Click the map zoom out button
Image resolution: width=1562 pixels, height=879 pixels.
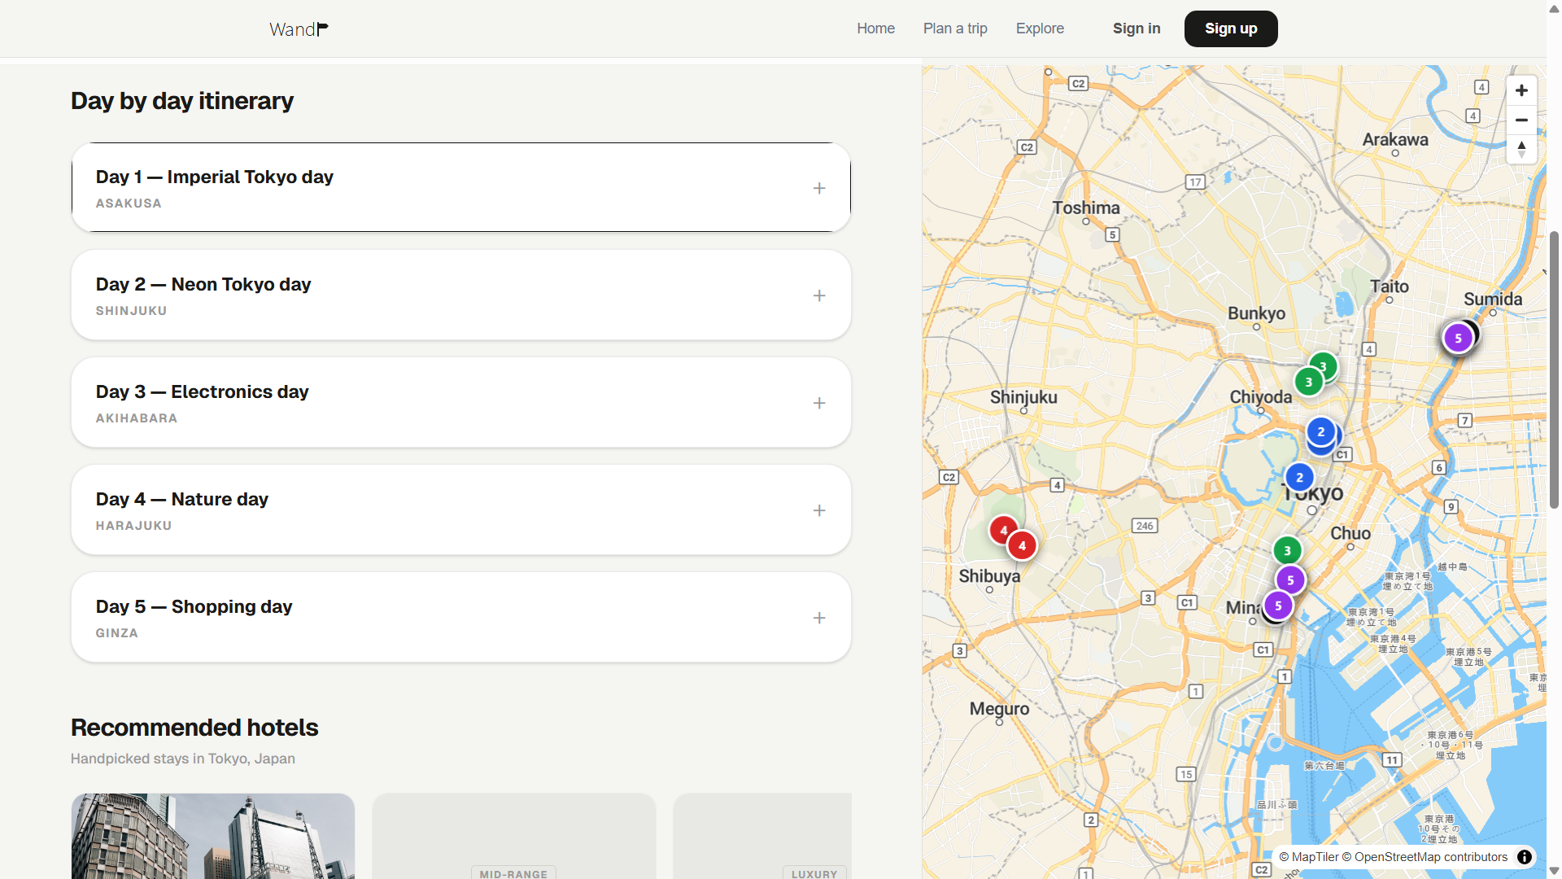coord(1521,120)
